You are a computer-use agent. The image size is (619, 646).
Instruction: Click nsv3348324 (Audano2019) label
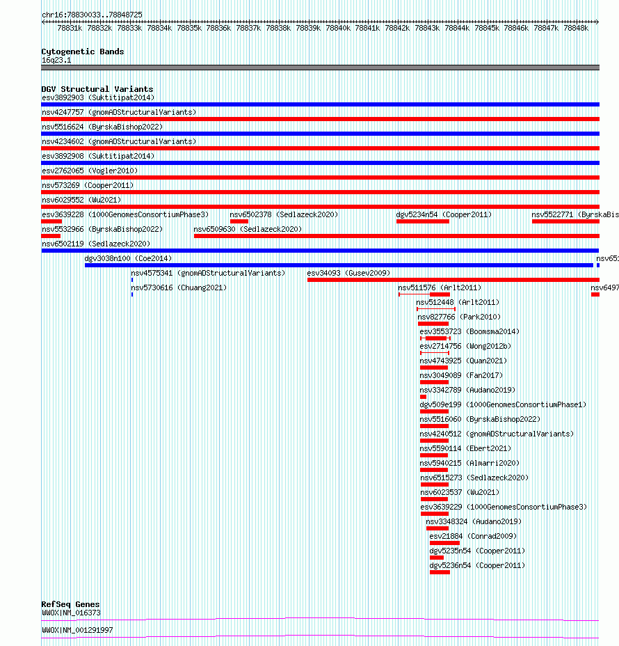click(474, 521)
